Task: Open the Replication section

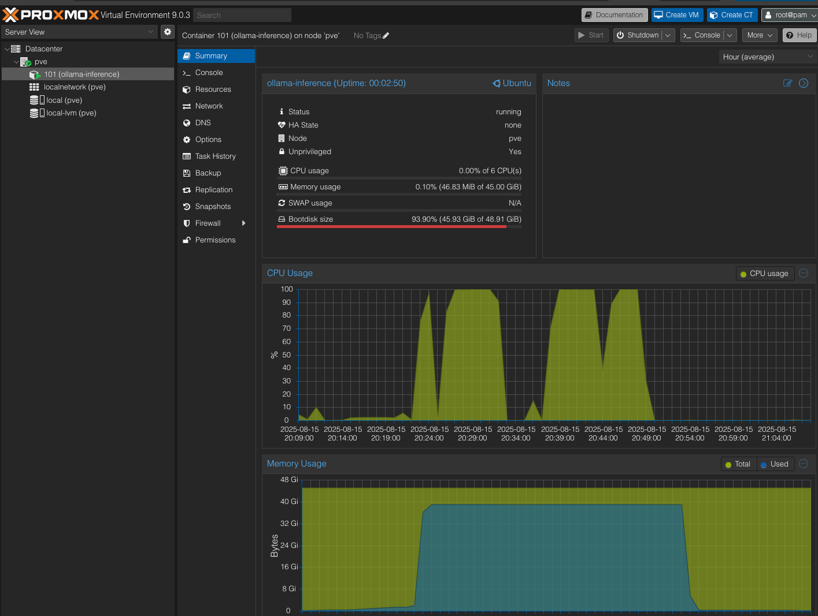Action: [x=216, y=189]
